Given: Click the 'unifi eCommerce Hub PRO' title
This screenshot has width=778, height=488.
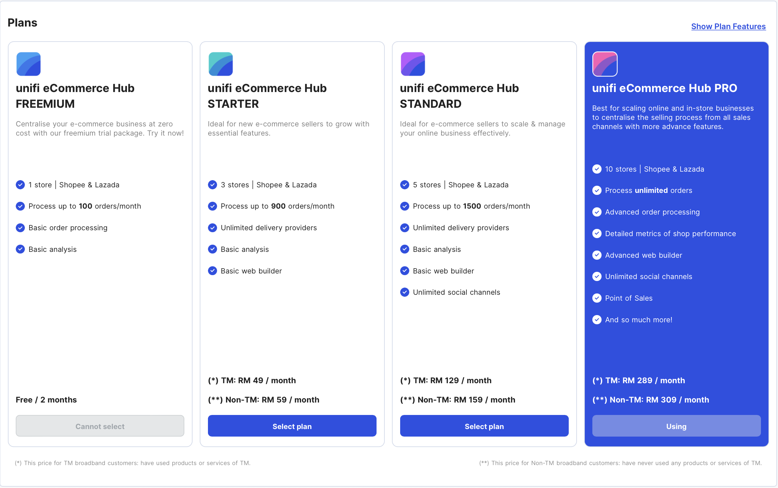Looking at the screenshot, I should tap(665, 88).
